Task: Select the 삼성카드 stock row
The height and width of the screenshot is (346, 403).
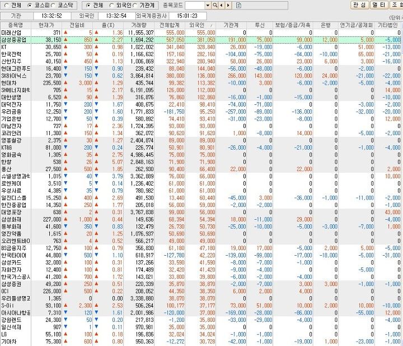Action: click(x=200, y=262)
